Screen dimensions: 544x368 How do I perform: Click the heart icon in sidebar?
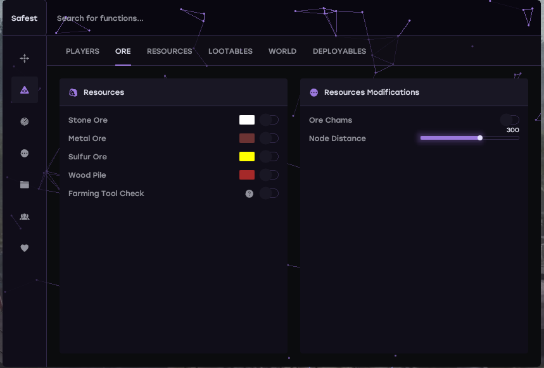tap(25, 248)
